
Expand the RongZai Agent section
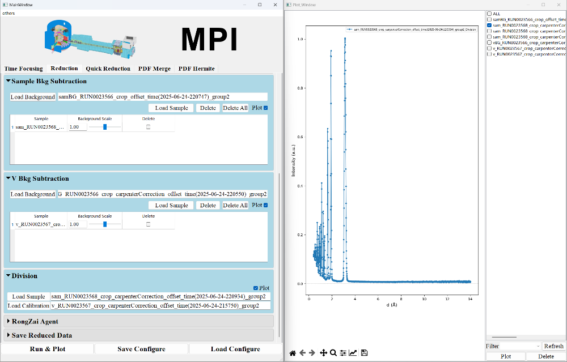(x=9, y=321)
